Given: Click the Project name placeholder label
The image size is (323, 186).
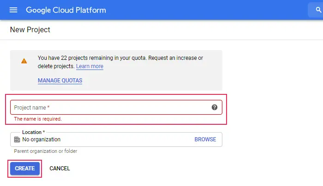Looking at the screenshot, I should (x=32, y=107).
